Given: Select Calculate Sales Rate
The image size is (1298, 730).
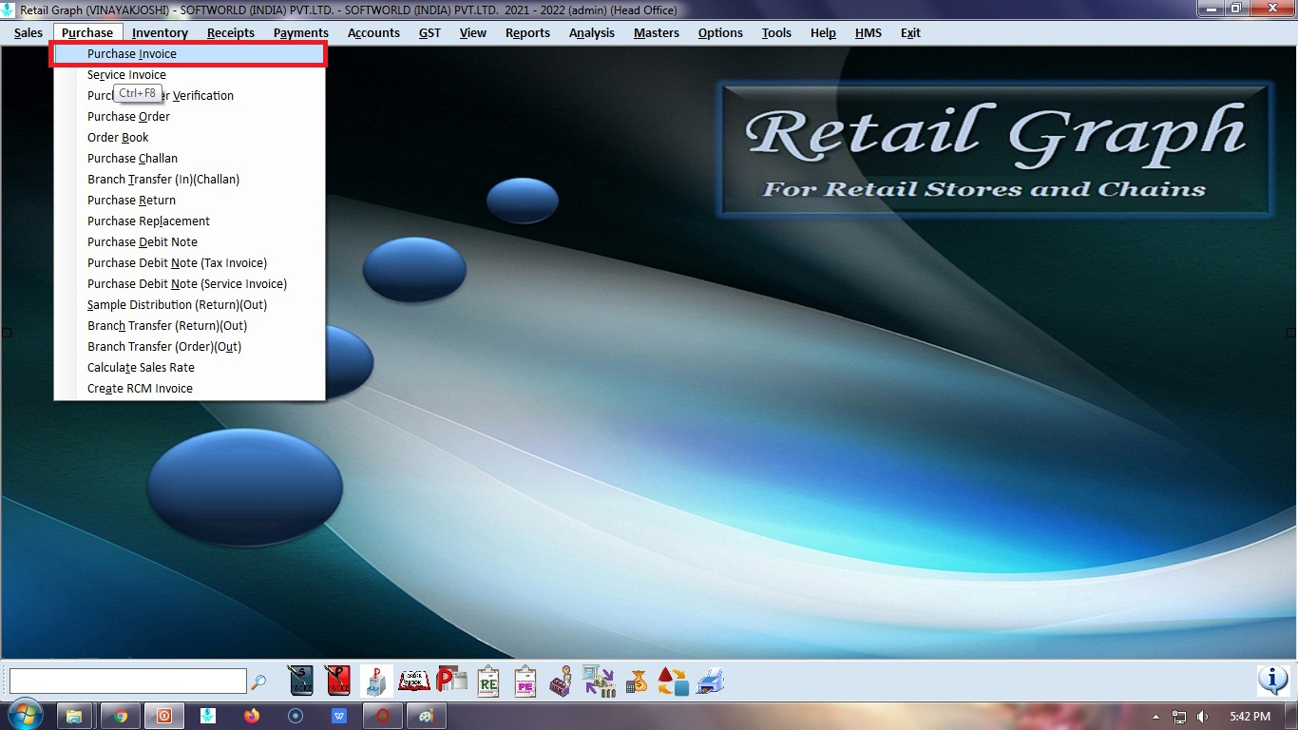Looking at the screenshot, I should (190, 368).
